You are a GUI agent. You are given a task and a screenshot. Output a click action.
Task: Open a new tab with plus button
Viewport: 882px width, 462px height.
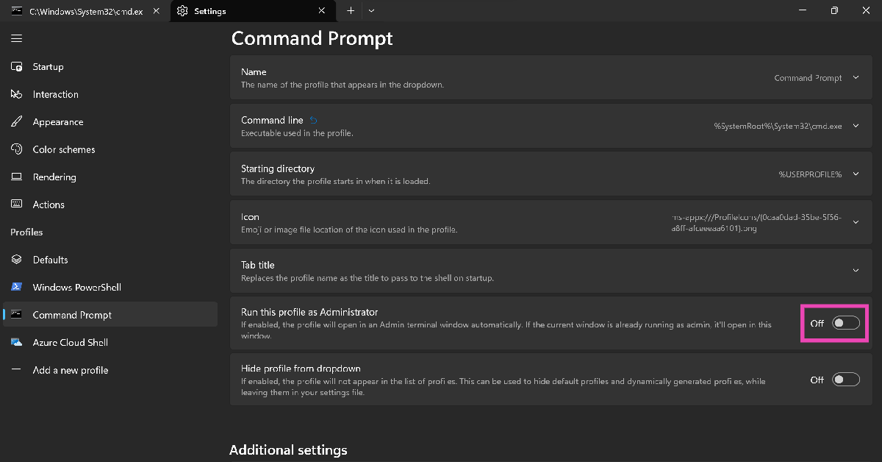pos(351,11)
